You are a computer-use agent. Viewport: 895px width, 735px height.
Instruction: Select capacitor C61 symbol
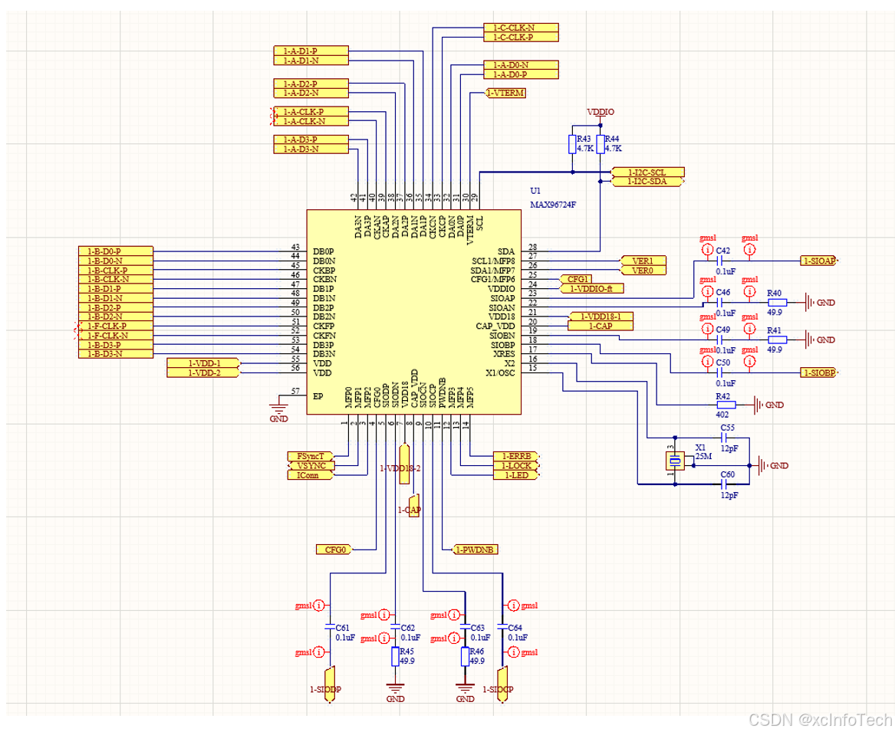[330, 627]
